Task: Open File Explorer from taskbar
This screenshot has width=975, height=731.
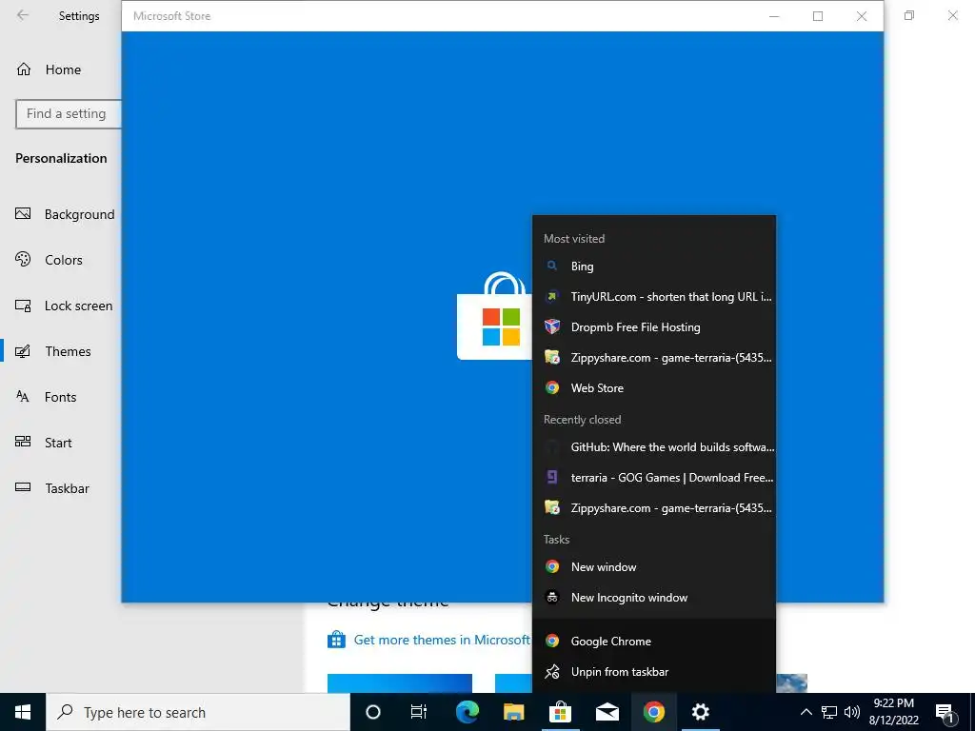Action: point(513,712)
